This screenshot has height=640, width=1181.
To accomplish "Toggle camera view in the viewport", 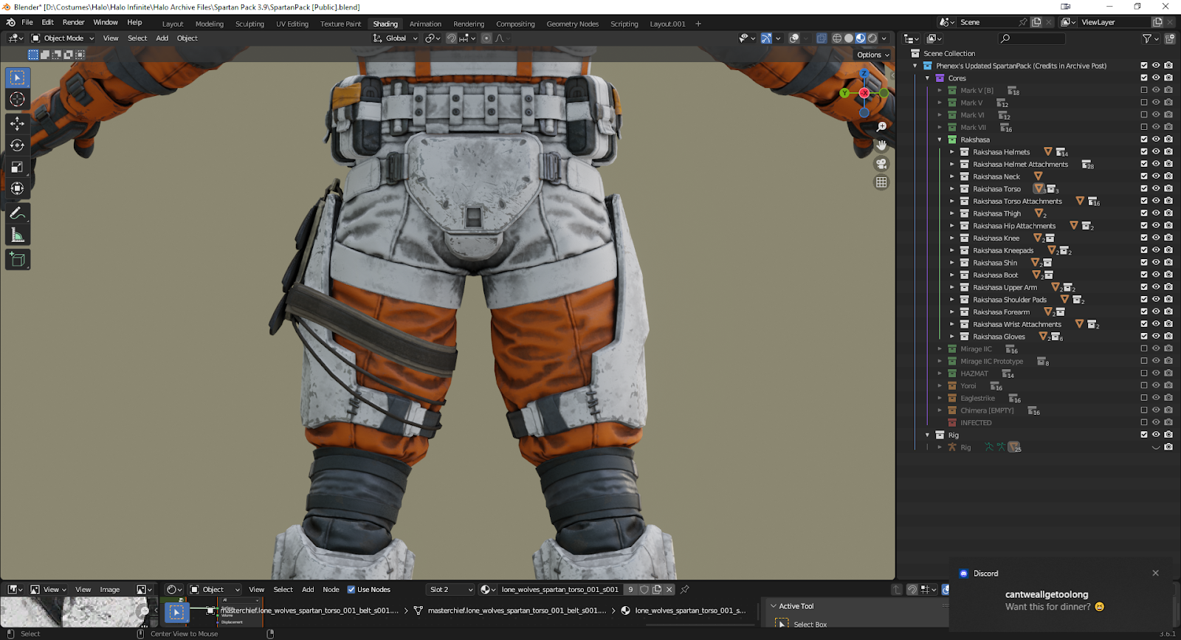I will (881, 164).
